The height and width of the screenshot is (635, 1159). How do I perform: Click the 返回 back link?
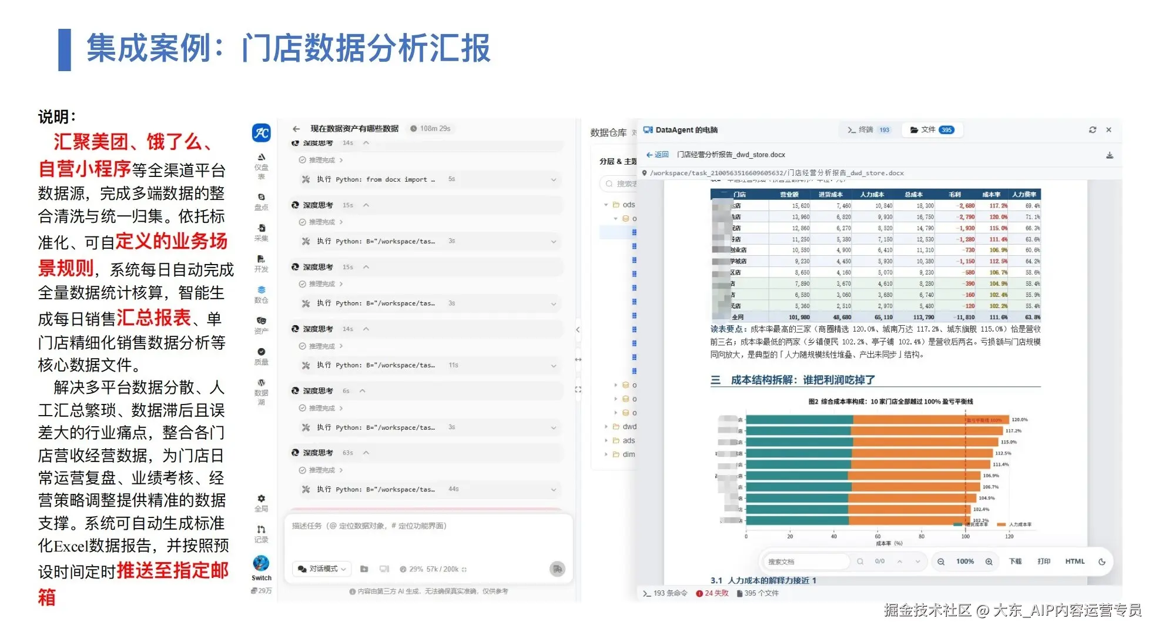tap(658, 155)
